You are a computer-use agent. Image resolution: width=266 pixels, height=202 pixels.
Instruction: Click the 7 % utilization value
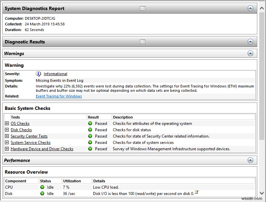pyautogui.click(x=66, y=187)
